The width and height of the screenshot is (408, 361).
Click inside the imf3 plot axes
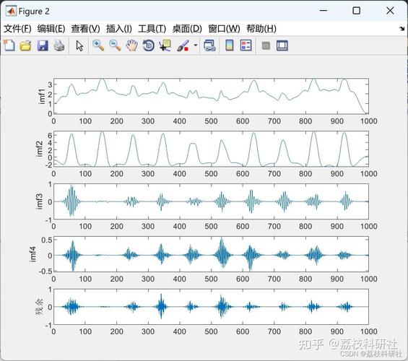click(x=211, y=201)
